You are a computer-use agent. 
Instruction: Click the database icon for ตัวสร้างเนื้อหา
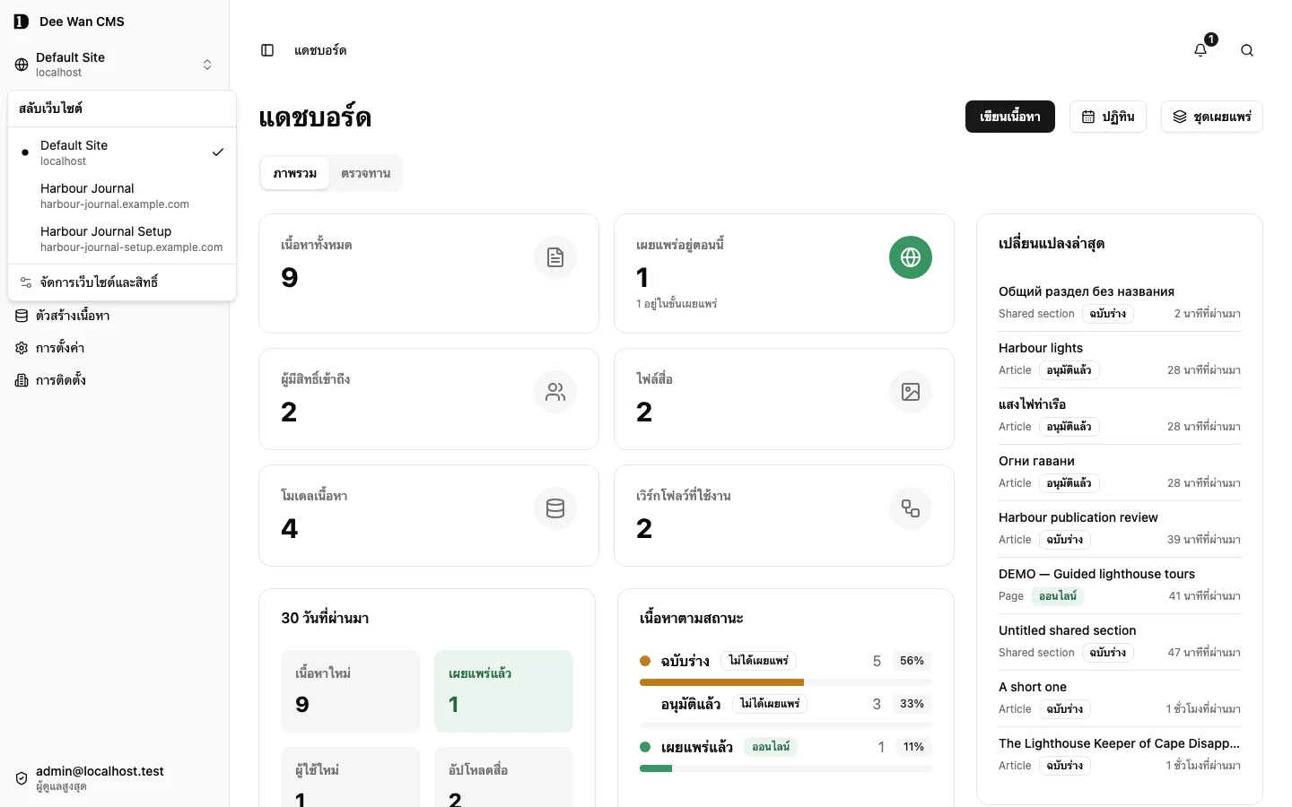pos(22,316)
